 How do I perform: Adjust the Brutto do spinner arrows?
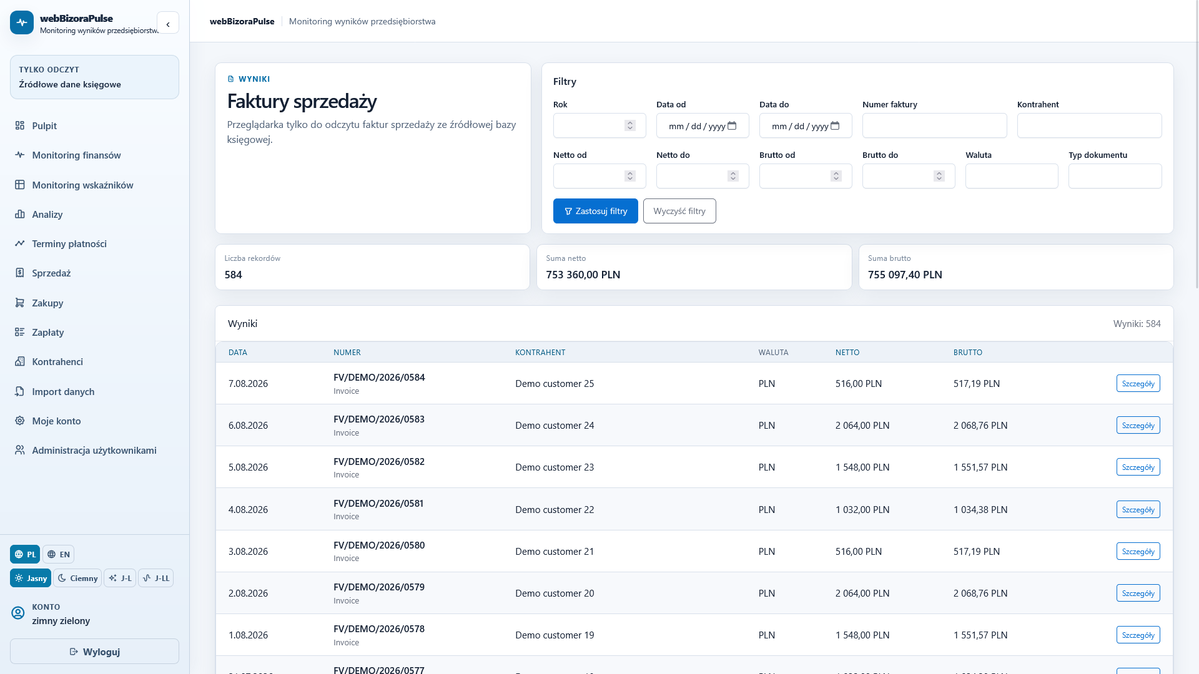[x=939, y=176]
